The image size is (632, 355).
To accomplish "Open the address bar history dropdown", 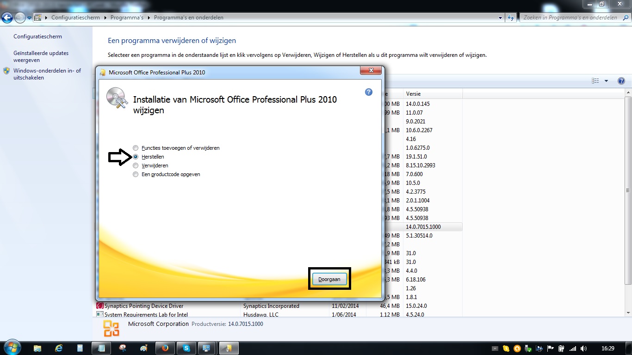I will click(x=501, y=18).
